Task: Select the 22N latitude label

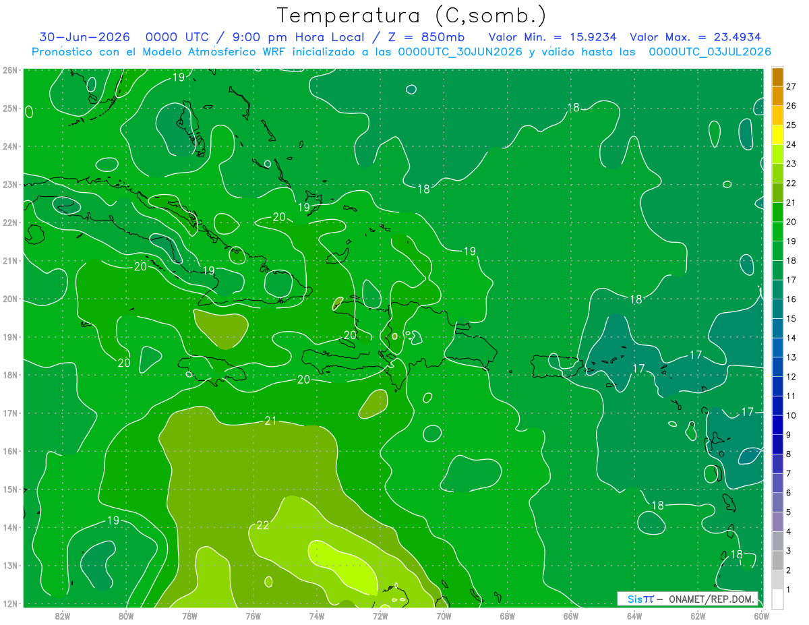Action: [10, 222]
